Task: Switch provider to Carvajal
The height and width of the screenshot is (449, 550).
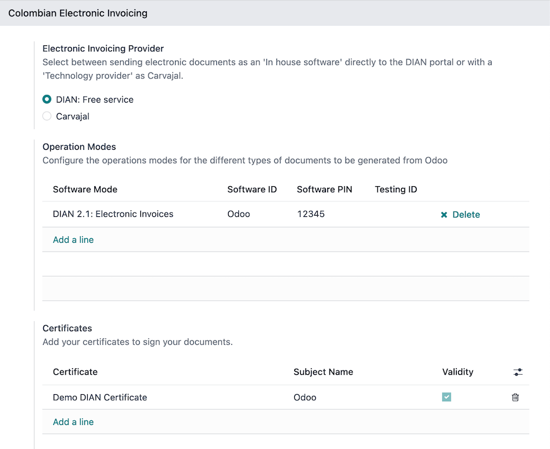Action: point(47,116)
